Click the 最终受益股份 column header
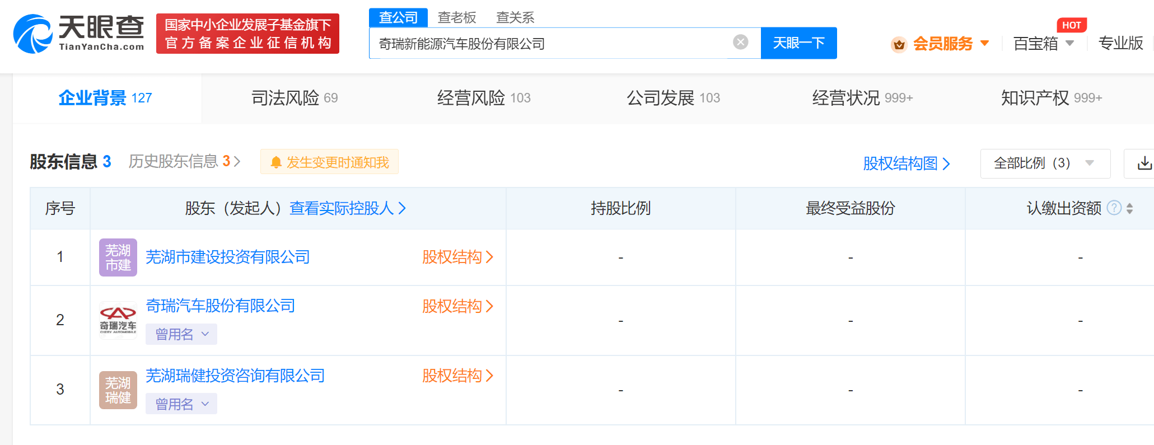This screenshot has height=445, width=1154. [x=850, y=208]
